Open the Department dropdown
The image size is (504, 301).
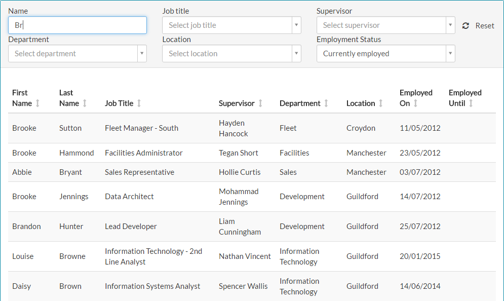coord(77,54)
